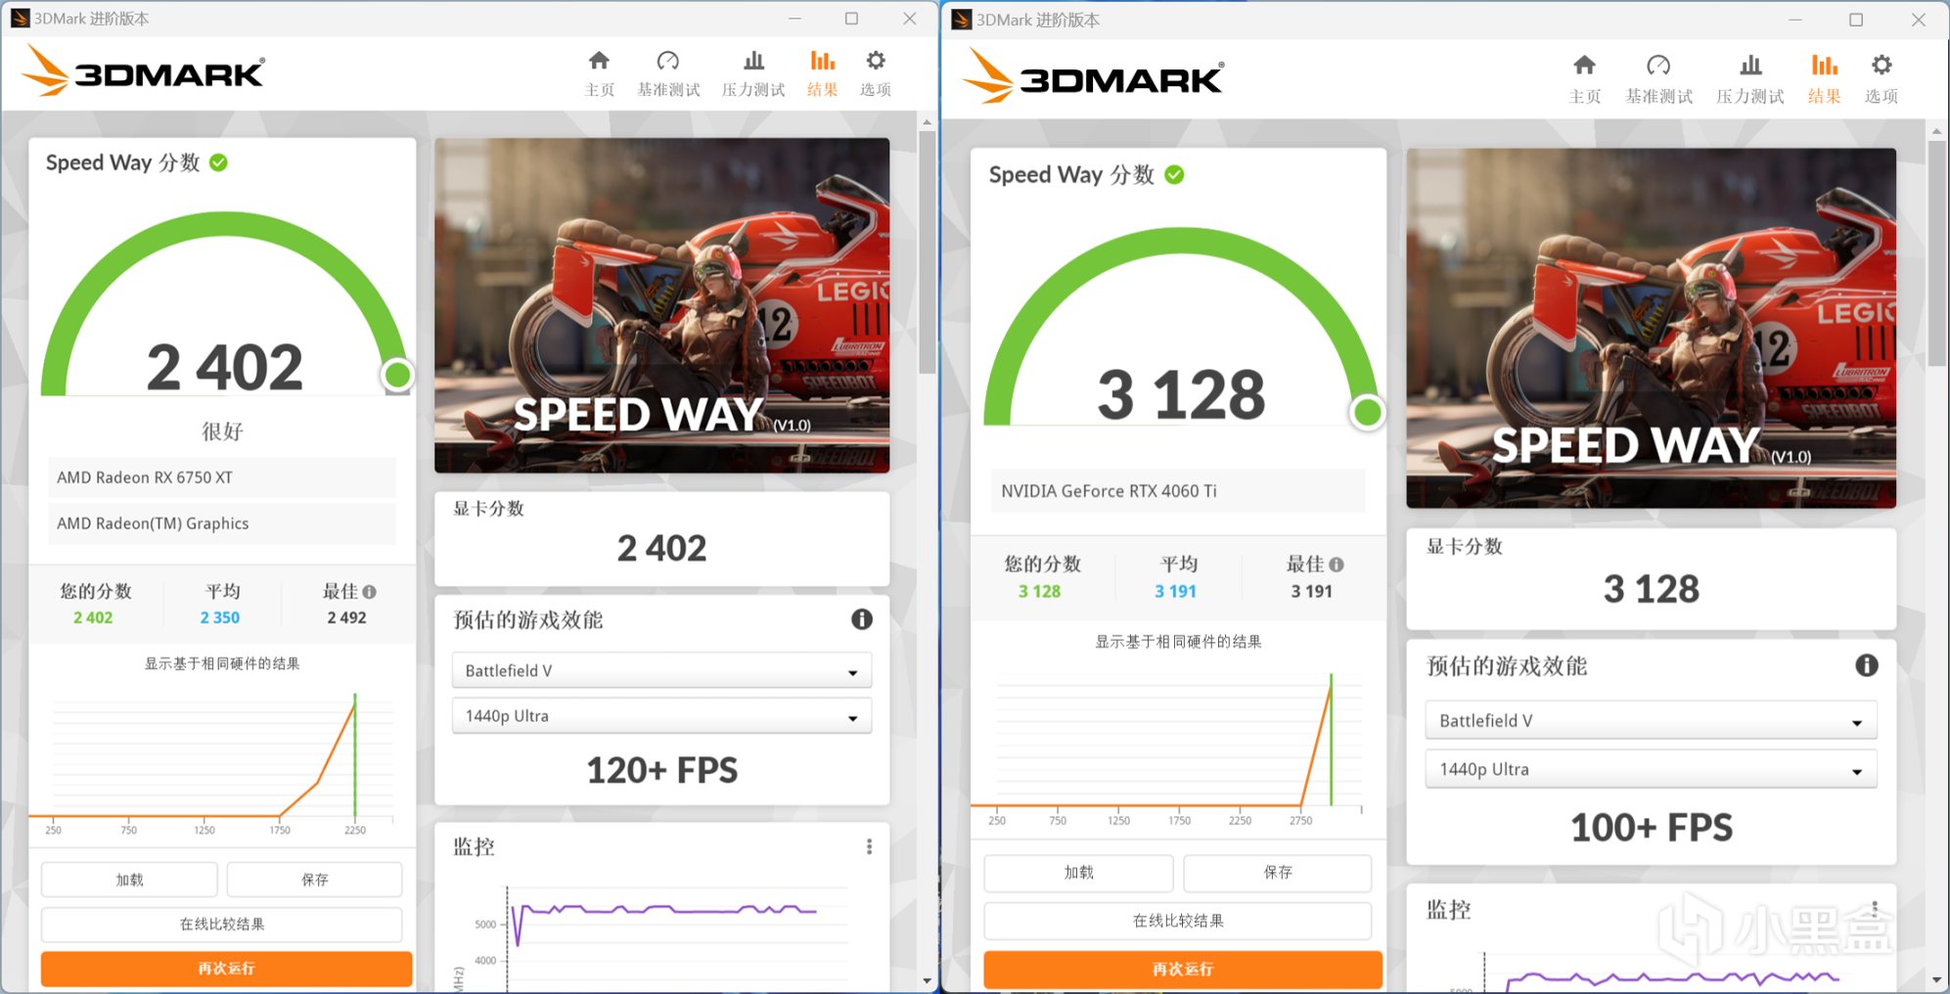Expand 1440p Ultra dropdown in left window
Image resolution: width=1950 pixels, height=994 pixels.
[x=661, y=716]
